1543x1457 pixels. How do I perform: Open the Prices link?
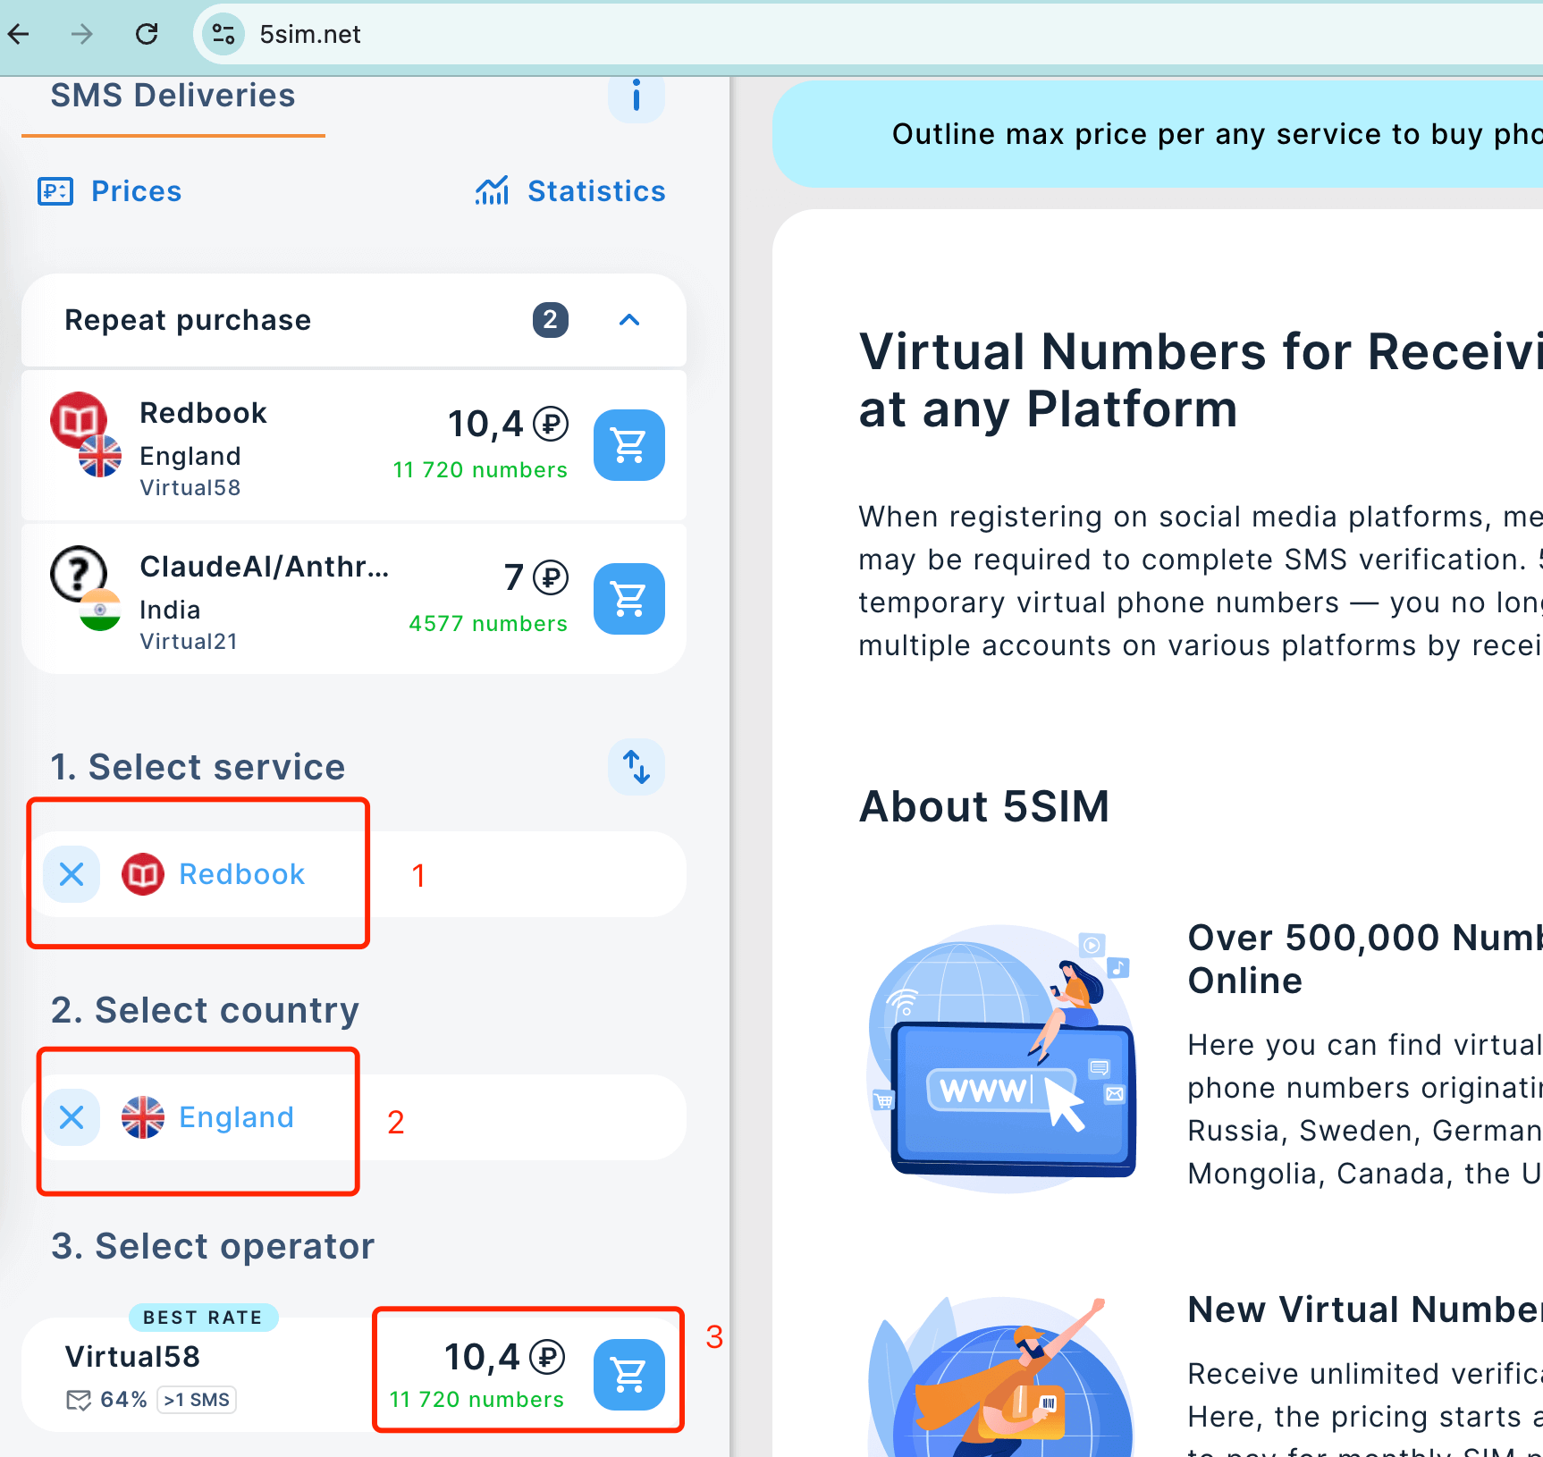(x=110, y=191)
